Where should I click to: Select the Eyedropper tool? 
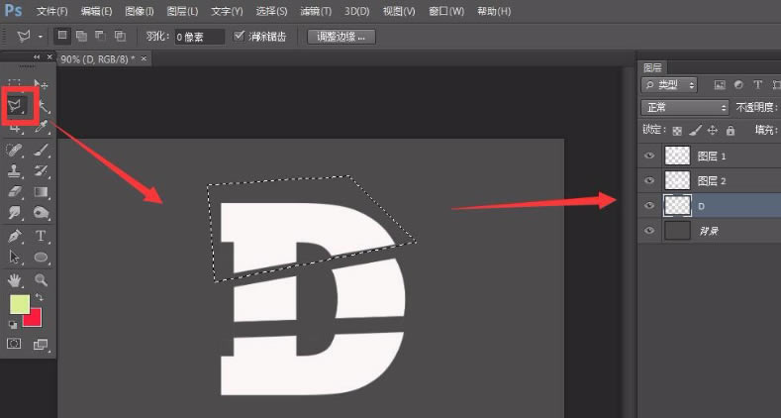click(42, 127)
